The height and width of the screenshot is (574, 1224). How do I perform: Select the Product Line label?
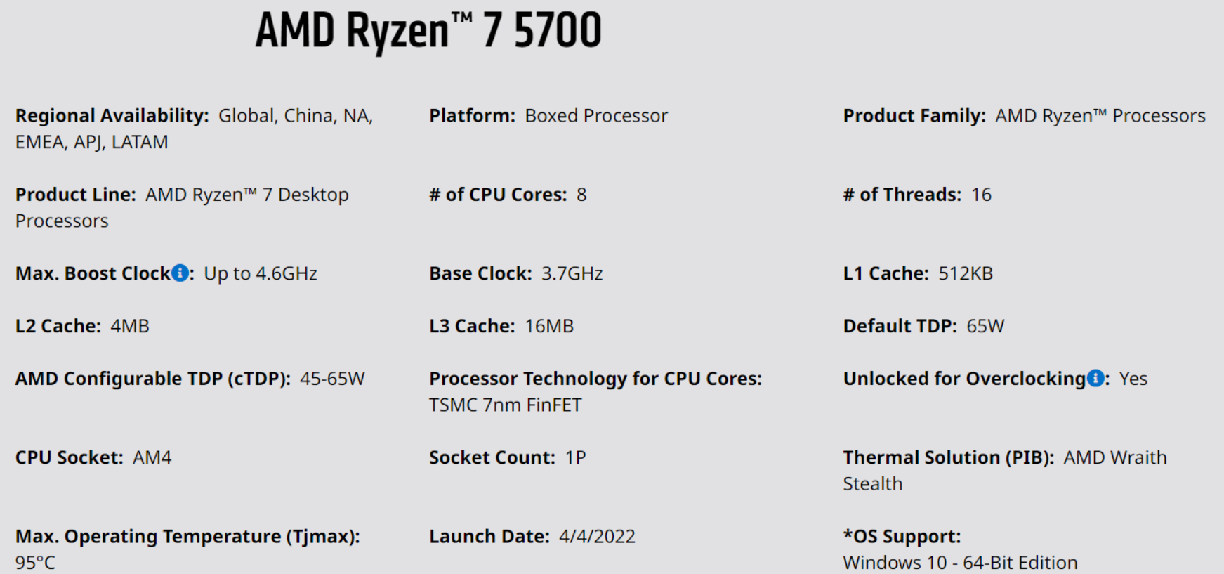[x=75, y=195]
